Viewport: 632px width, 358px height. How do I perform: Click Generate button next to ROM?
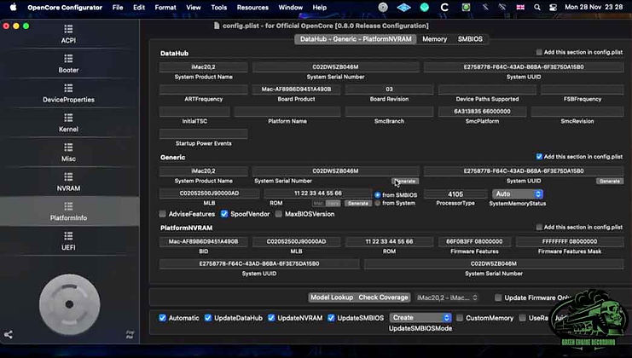(x=358, y=204)
